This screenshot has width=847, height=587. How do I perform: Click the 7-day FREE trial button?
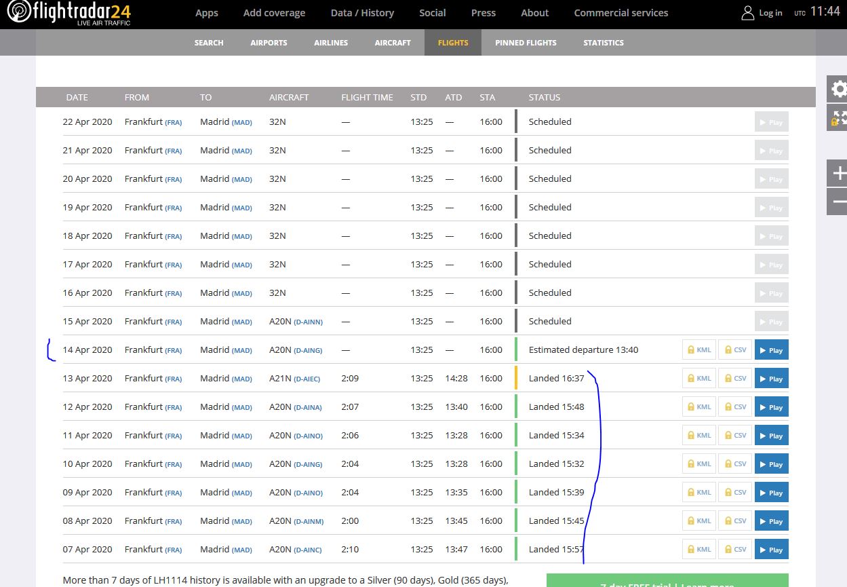[667, 580]
